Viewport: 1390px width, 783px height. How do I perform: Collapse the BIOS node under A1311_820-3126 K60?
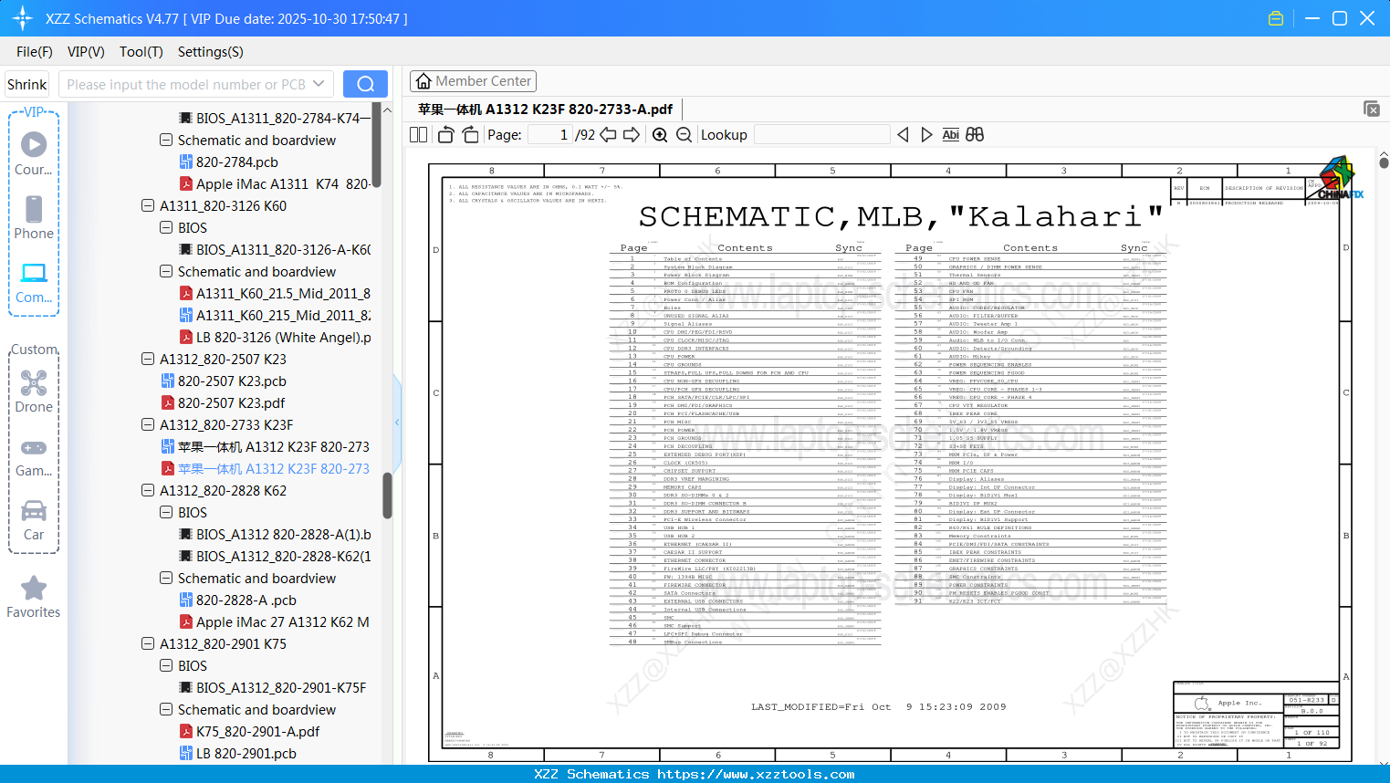pyautogui.click(x=166, y=228)
